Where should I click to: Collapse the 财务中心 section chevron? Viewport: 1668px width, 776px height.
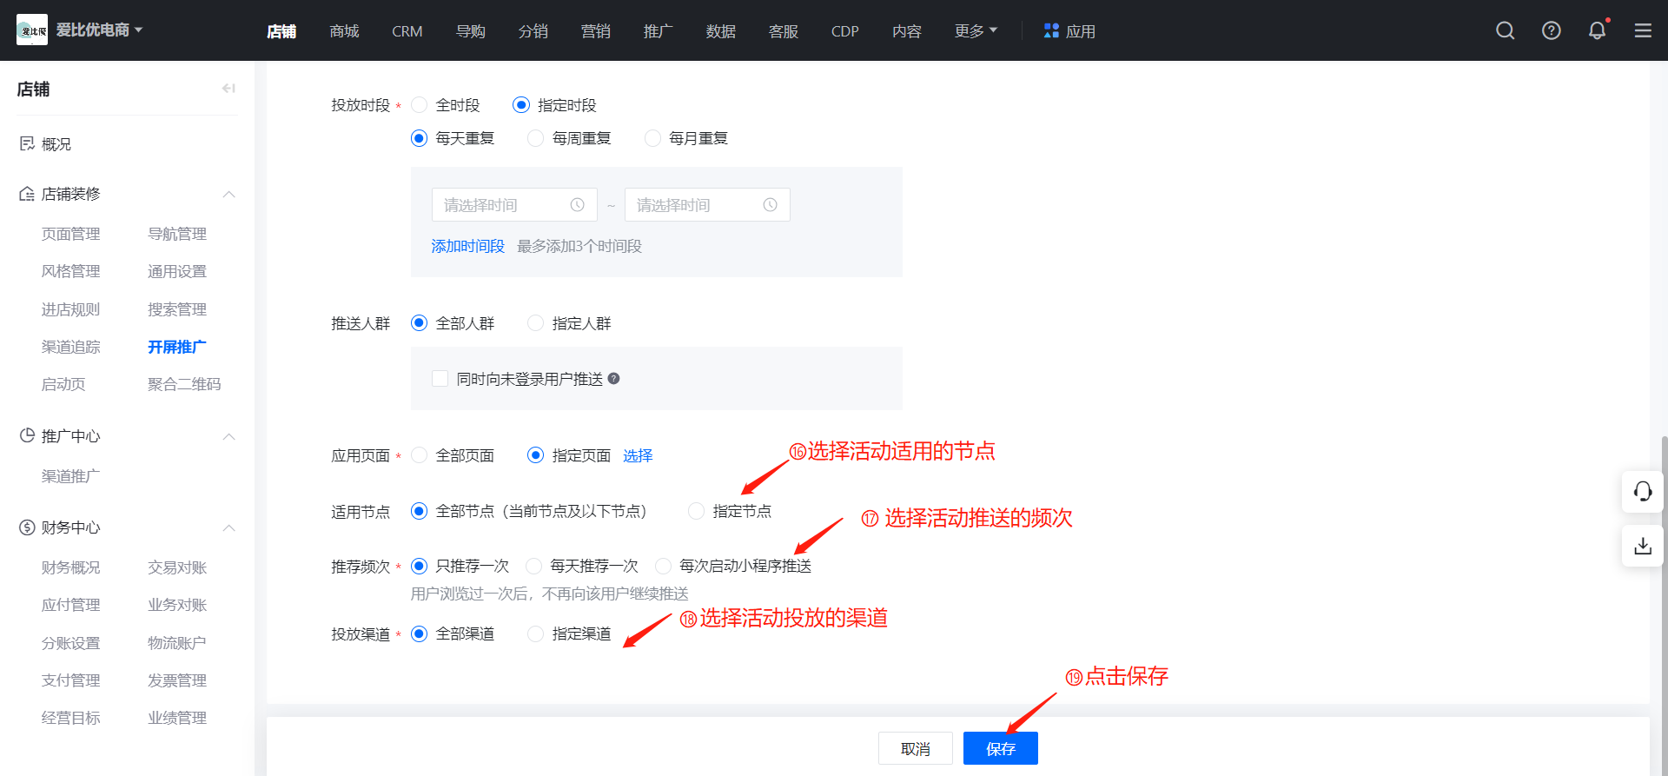click(228, 527)
